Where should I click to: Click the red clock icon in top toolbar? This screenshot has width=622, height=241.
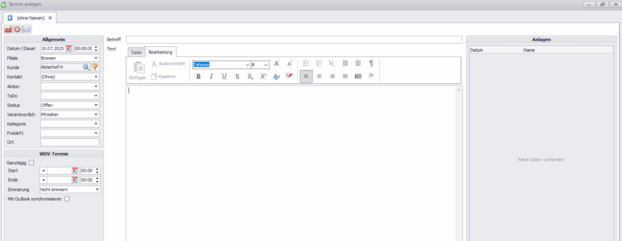click(x=18, y=30)
